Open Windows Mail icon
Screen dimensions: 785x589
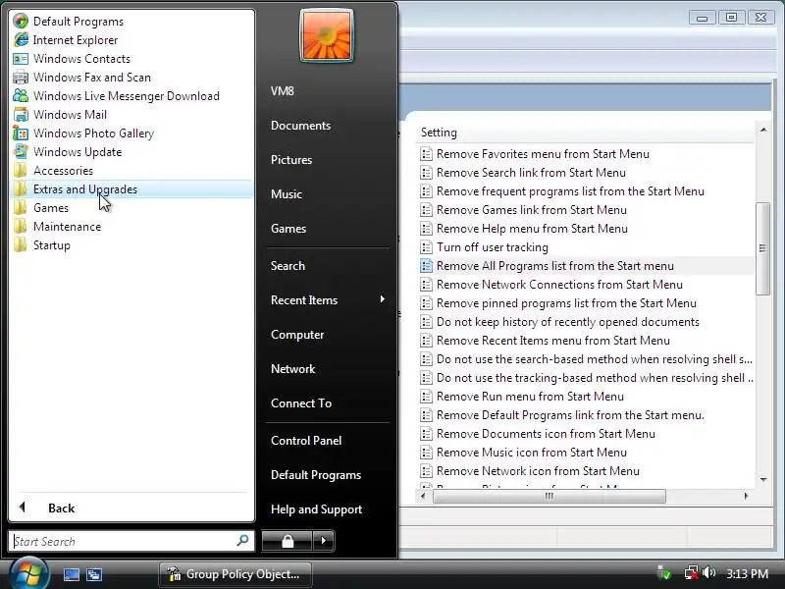click(x=21, y=114)
